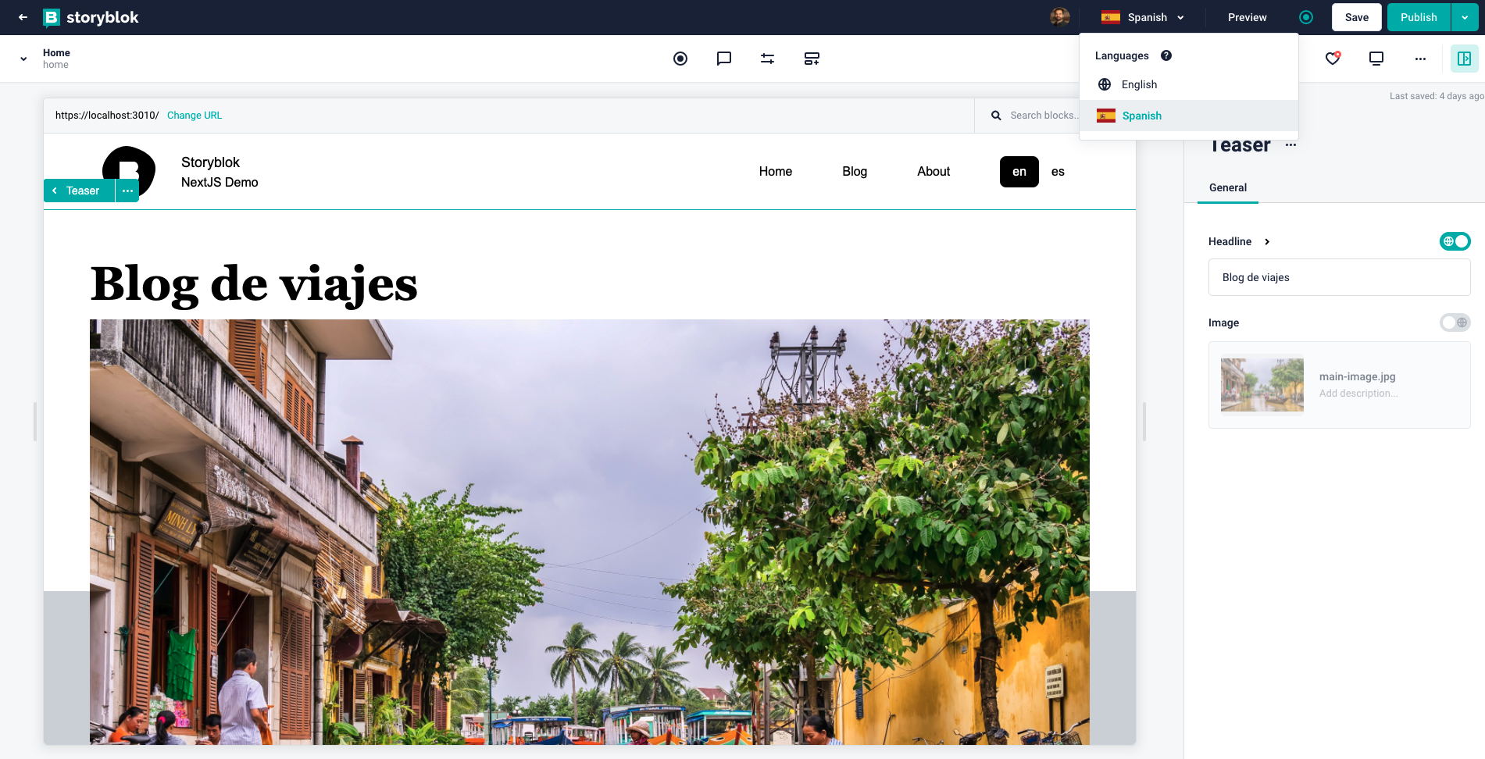Switch the preview to the en language
Screen dimensions: 1485x759
coord(1019,172)
